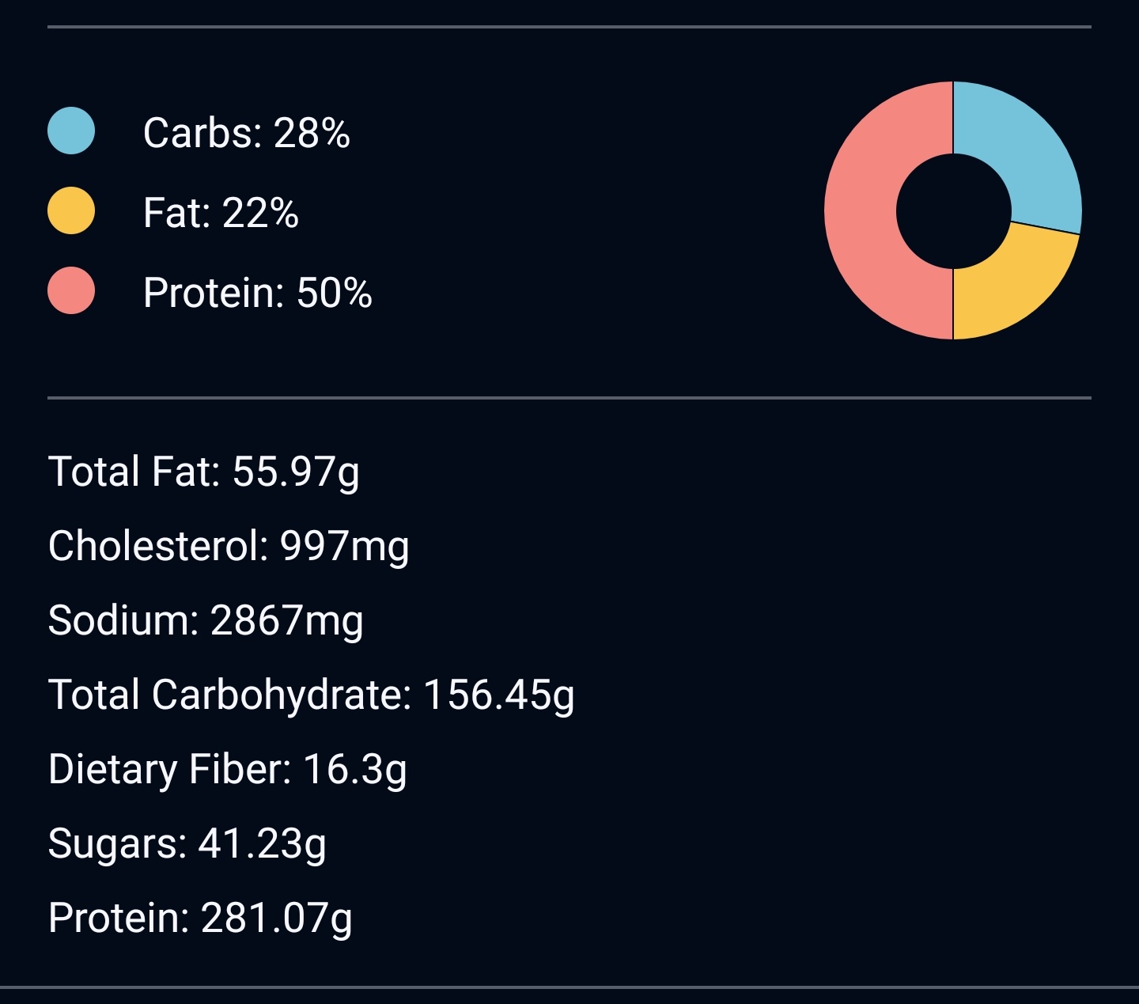Select the Carbs: 28% legend label

tap(246, 133)
